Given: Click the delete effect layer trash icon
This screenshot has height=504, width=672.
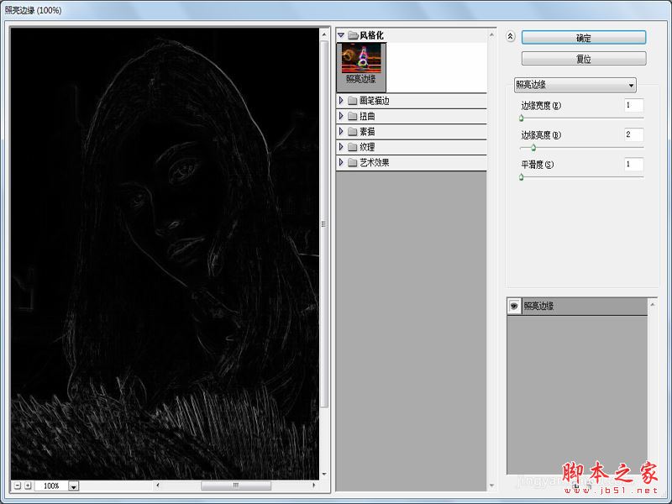Looking at the screenshot, I should [589, 486].
